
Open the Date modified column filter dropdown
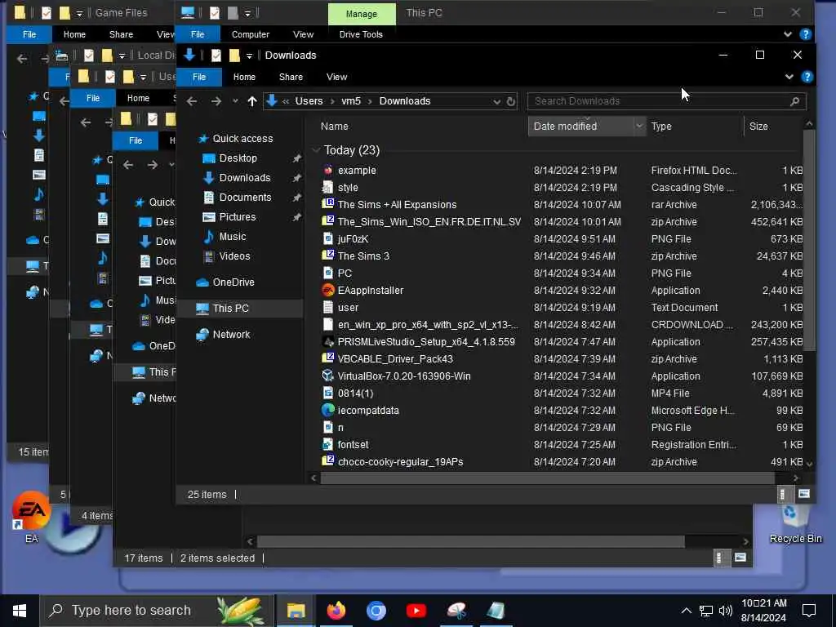pos(638,127)
